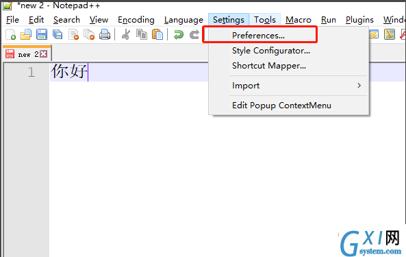Click the New file toolbar icon

[11, 34]
